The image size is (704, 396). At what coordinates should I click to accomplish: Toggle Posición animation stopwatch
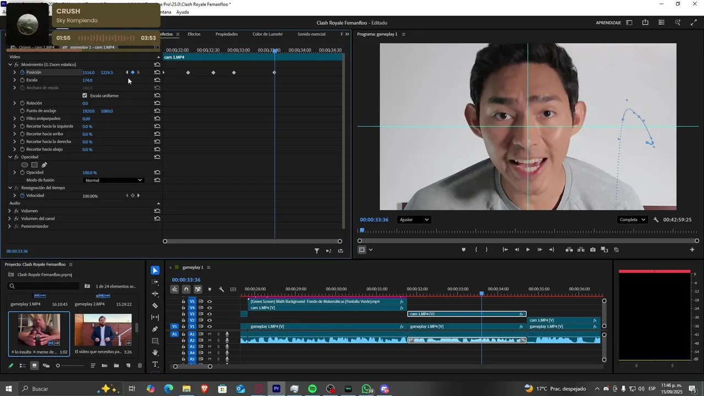23,73
